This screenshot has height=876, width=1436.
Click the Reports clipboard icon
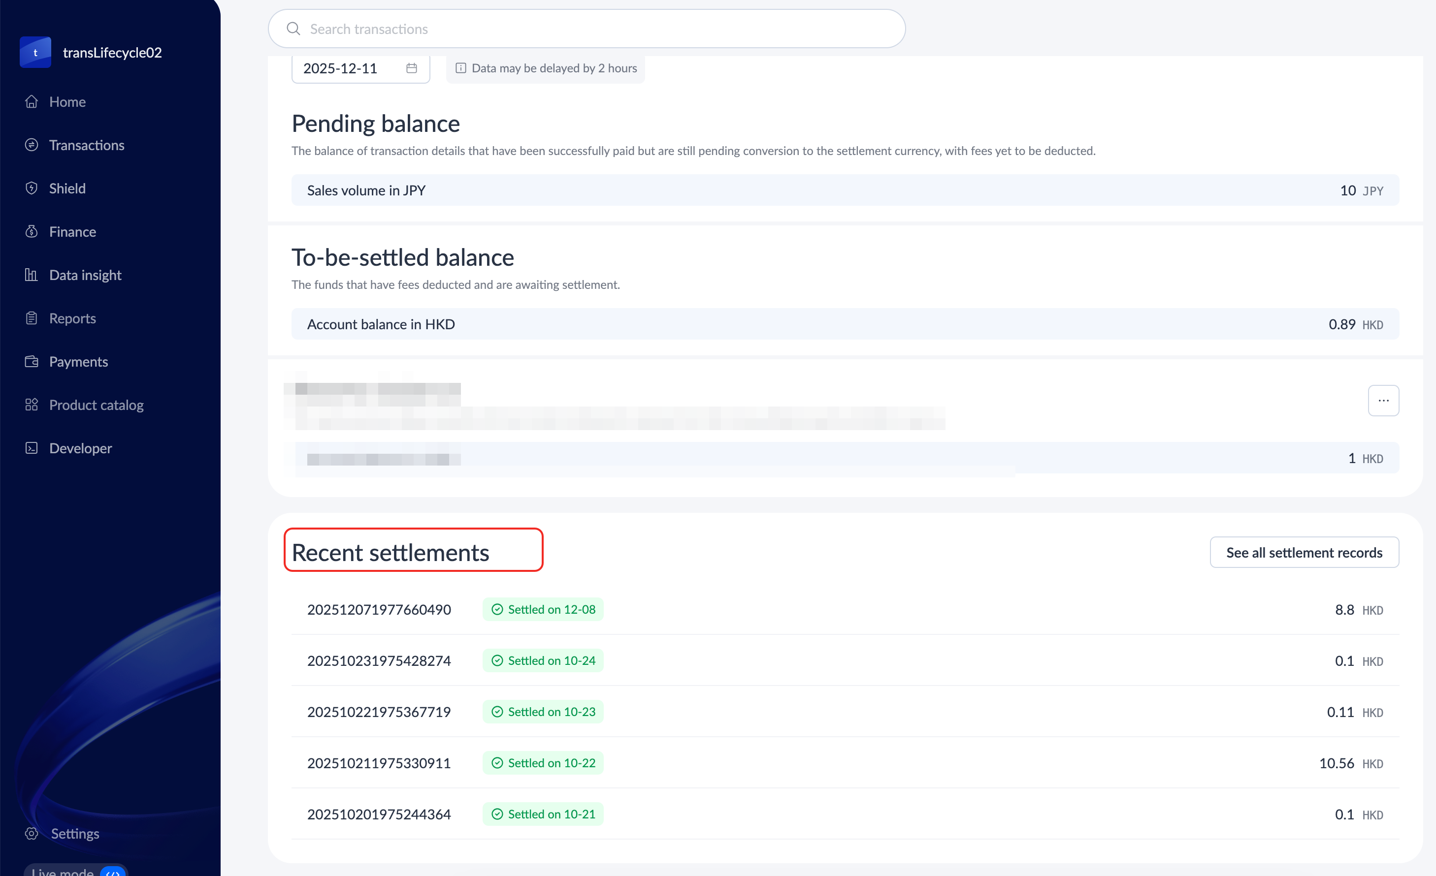32,318
